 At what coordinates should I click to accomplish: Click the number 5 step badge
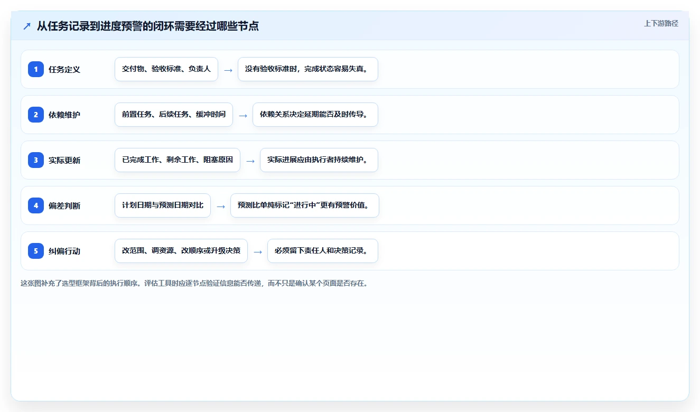click(36, 251)
